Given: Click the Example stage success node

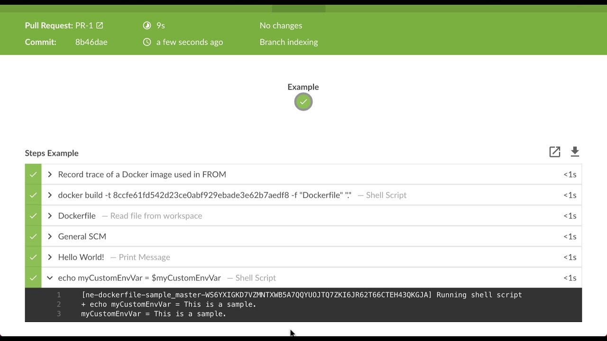Looking at the screenshot, I should 303,102.
